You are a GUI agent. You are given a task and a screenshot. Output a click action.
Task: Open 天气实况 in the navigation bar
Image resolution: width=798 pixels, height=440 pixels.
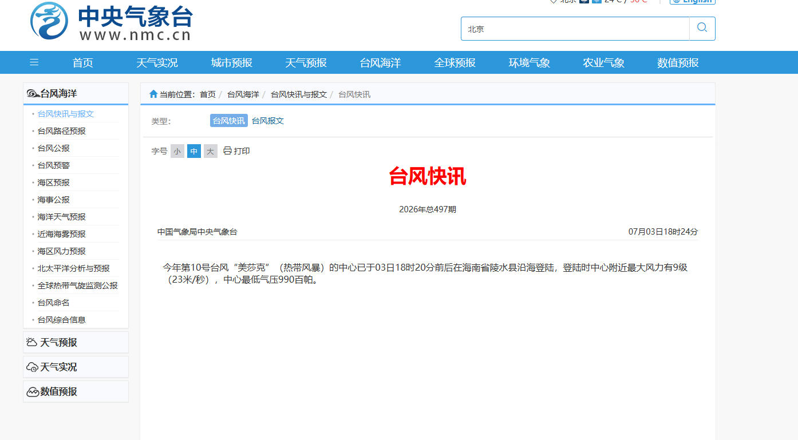pos(157,62)
